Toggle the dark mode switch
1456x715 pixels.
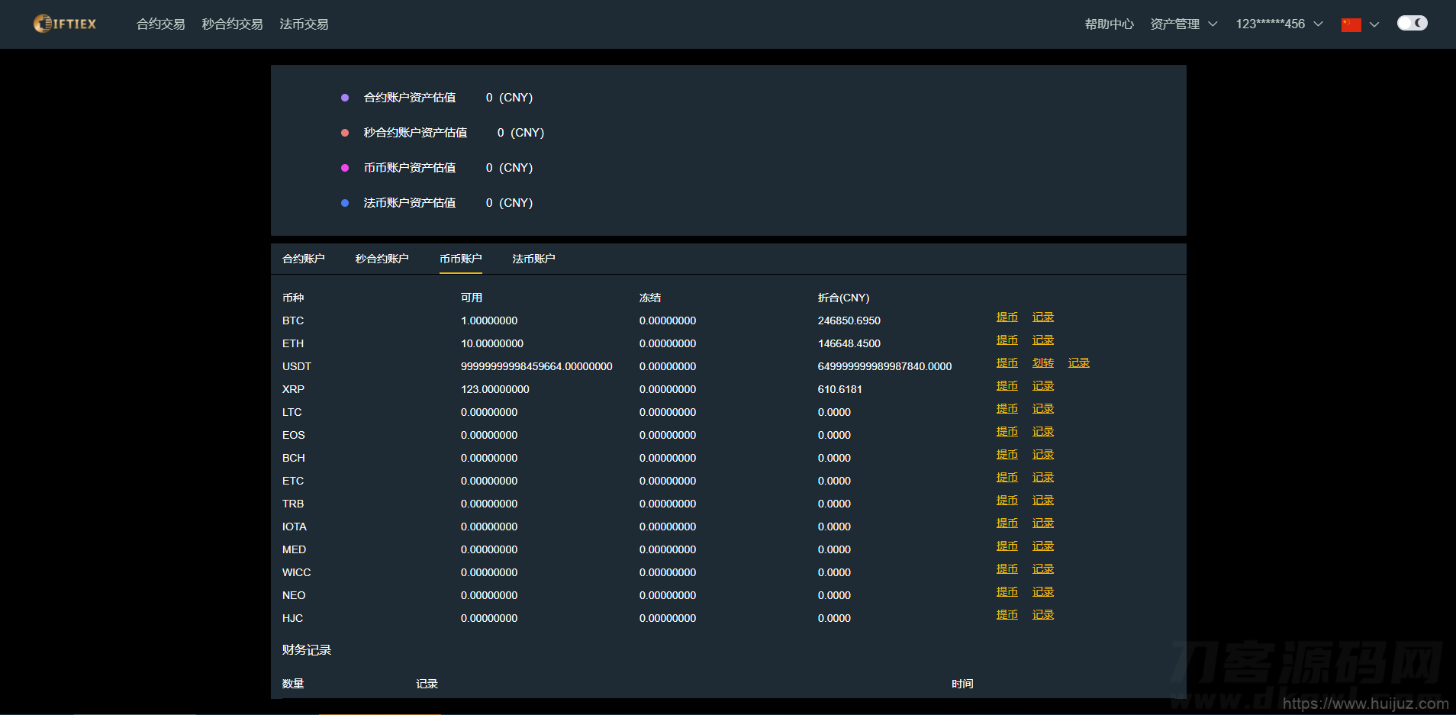pyautogui.click(x=1412, y=23)
